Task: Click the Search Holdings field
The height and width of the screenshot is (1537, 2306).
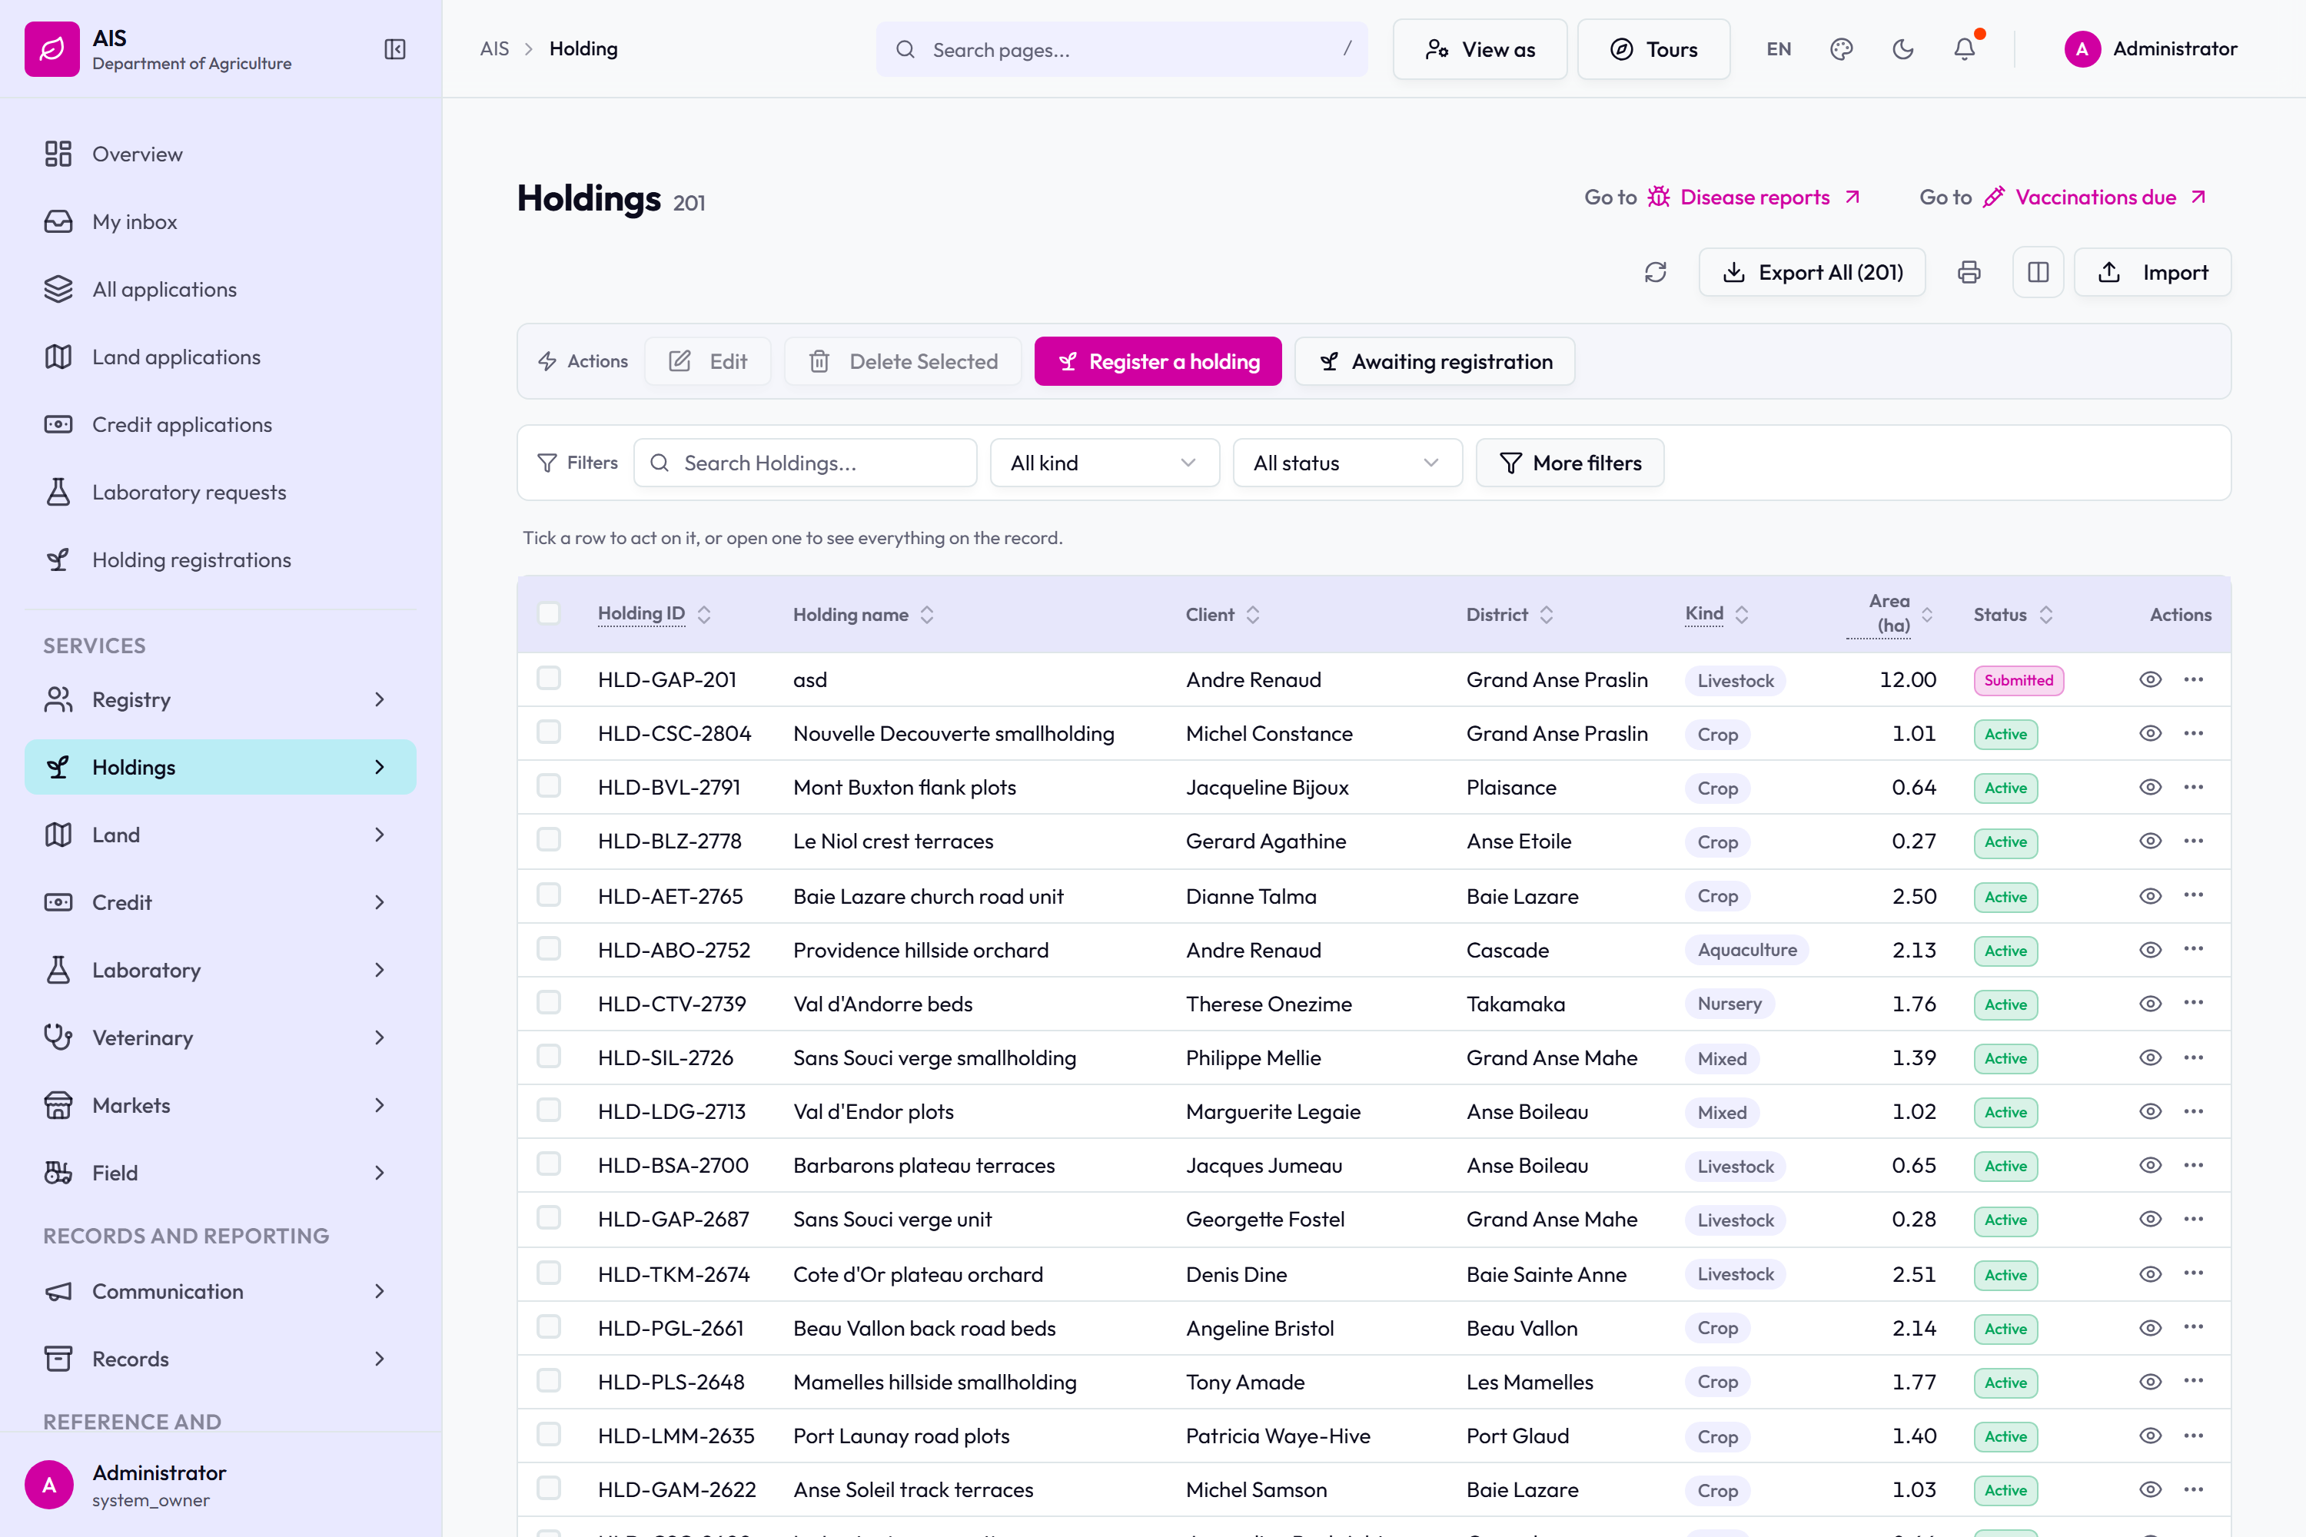Action: (x=805, y=463)
